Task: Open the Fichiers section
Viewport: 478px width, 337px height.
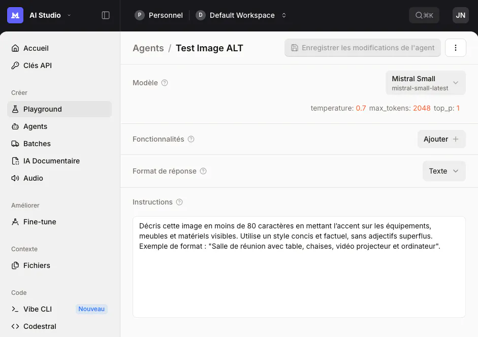Action: [37, 265]
